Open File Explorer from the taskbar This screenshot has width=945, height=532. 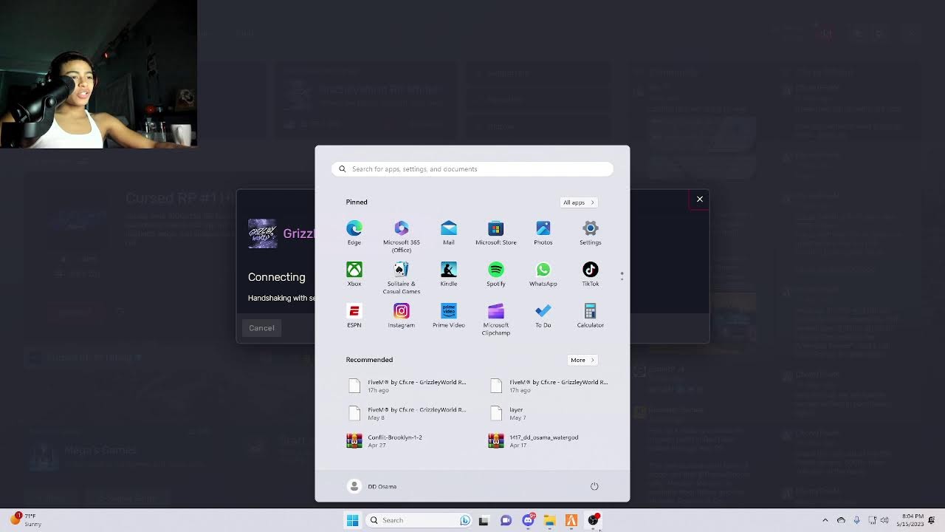click(x=549, y=520)
